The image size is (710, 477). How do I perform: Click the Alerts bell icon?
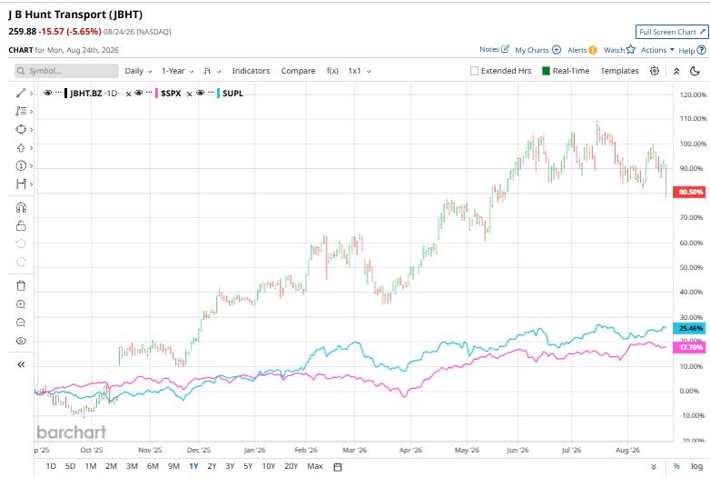[593, 50]
